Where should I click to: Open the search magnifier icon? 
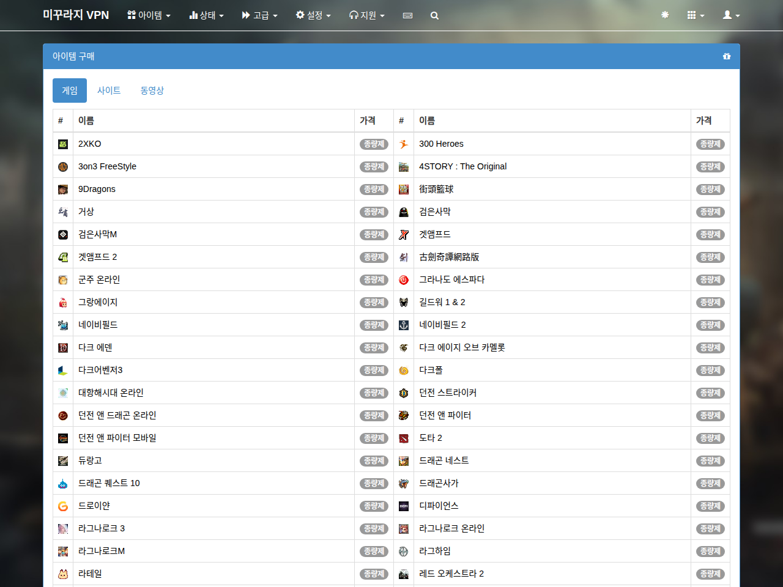pyautogui.click(x=434, y=15)
